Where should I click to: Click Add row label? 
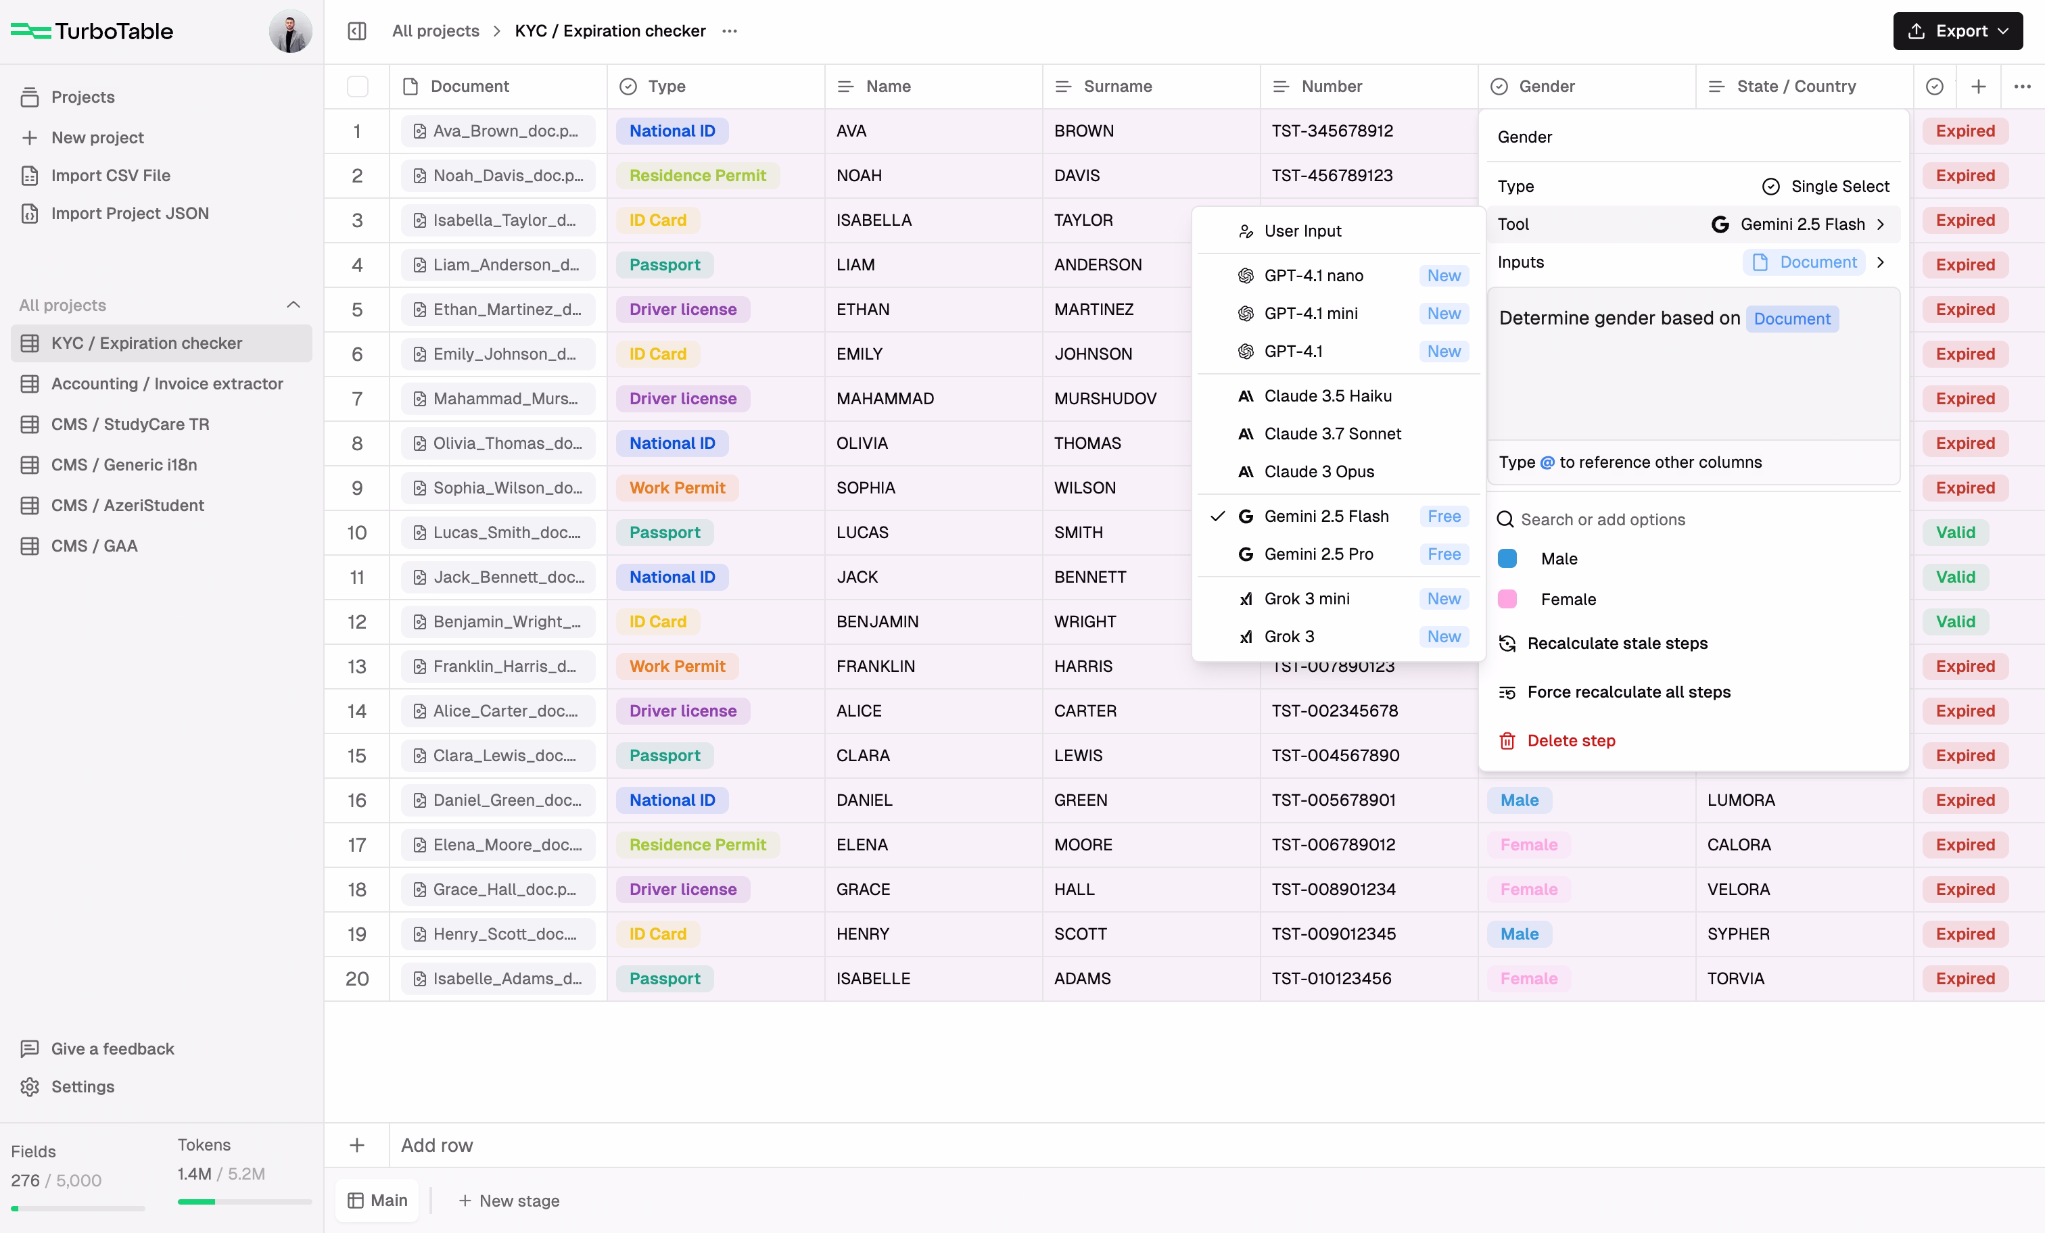coord(437,1145)
